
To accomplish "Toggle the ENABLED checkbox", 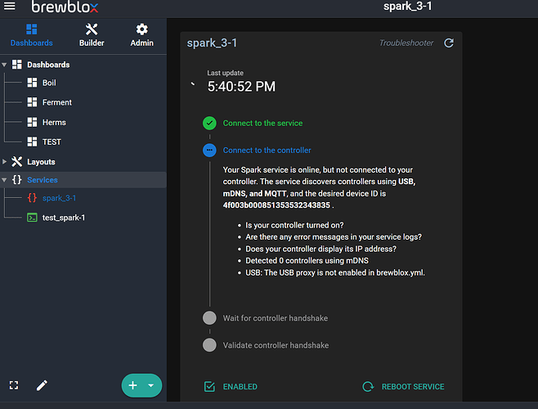I will pos(210,386).
